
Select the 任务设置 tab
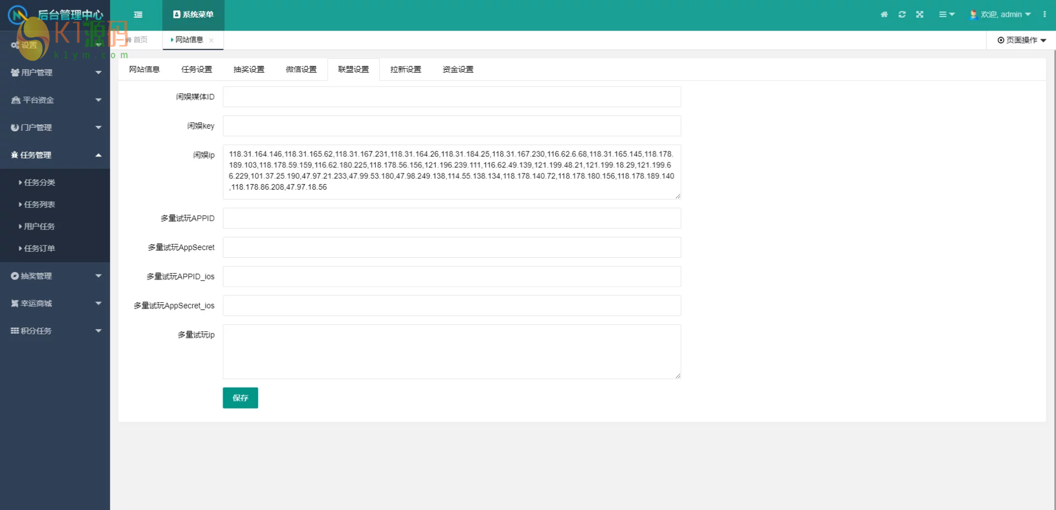tap(197, 69)
